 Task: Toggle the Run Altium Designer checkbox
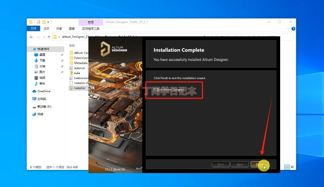[x=155, y=89]
